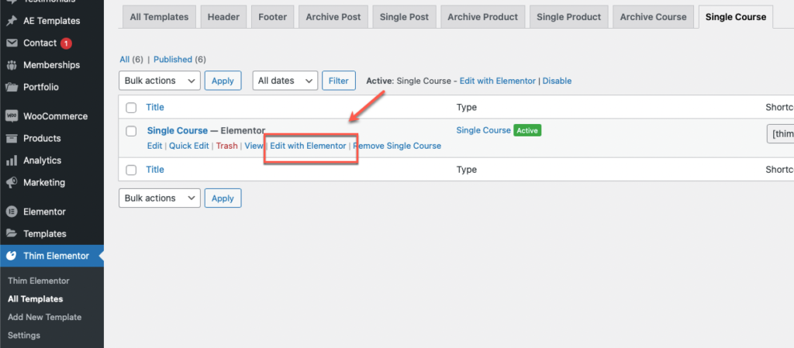
Task: Click Quick Edit under Single Course
Action: [x=189, y=146]
